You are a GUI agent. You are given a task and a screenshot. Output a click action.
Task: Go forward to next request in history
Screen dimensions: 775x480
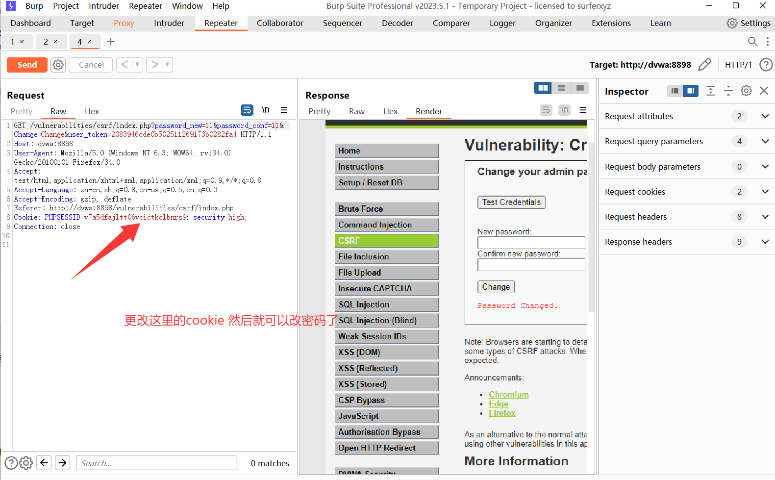tap(154, 65)
